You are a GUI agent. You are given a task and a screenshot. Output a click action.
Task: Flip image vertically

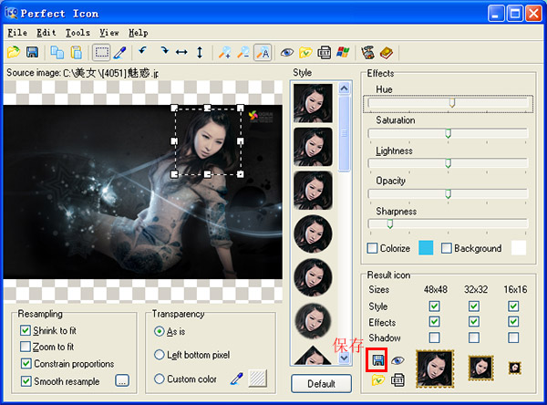point(200,52)
